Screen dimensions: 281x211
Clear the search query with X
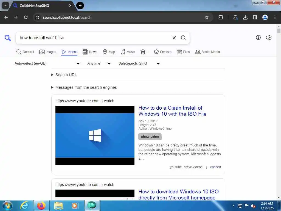(x=174, y=38)
